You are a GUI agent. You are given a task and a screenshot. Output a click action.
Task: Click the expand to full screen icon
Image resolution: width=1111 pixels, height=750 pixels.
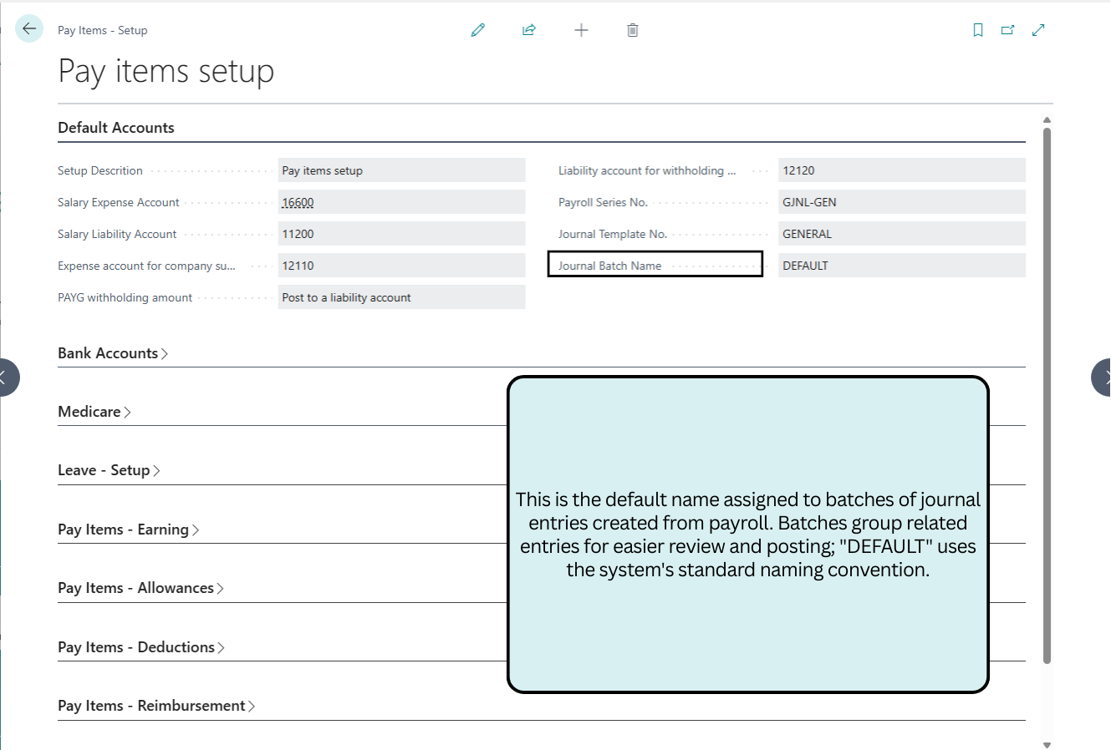pos(1038,30)
